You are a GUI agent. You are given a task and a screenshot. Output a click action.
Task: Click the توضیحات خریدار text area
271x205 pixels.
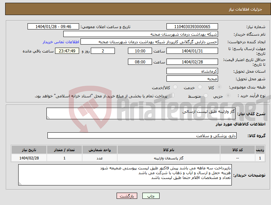[125, 175]
